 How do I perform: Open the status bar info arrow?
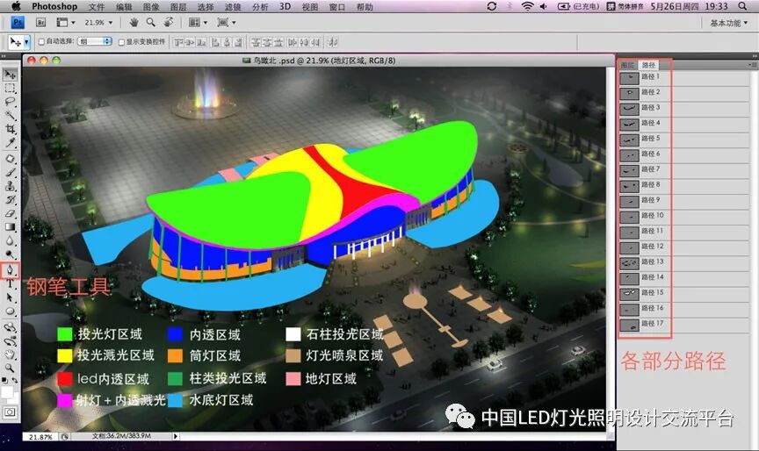pos(176,436)
